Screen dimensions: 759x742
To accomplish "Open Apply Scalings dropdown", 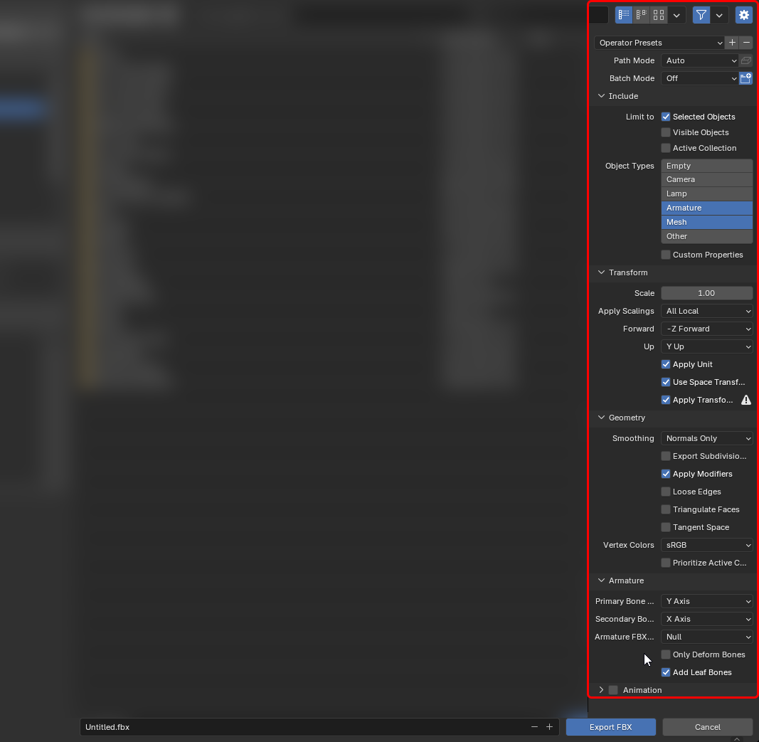I will pos(707,311).
